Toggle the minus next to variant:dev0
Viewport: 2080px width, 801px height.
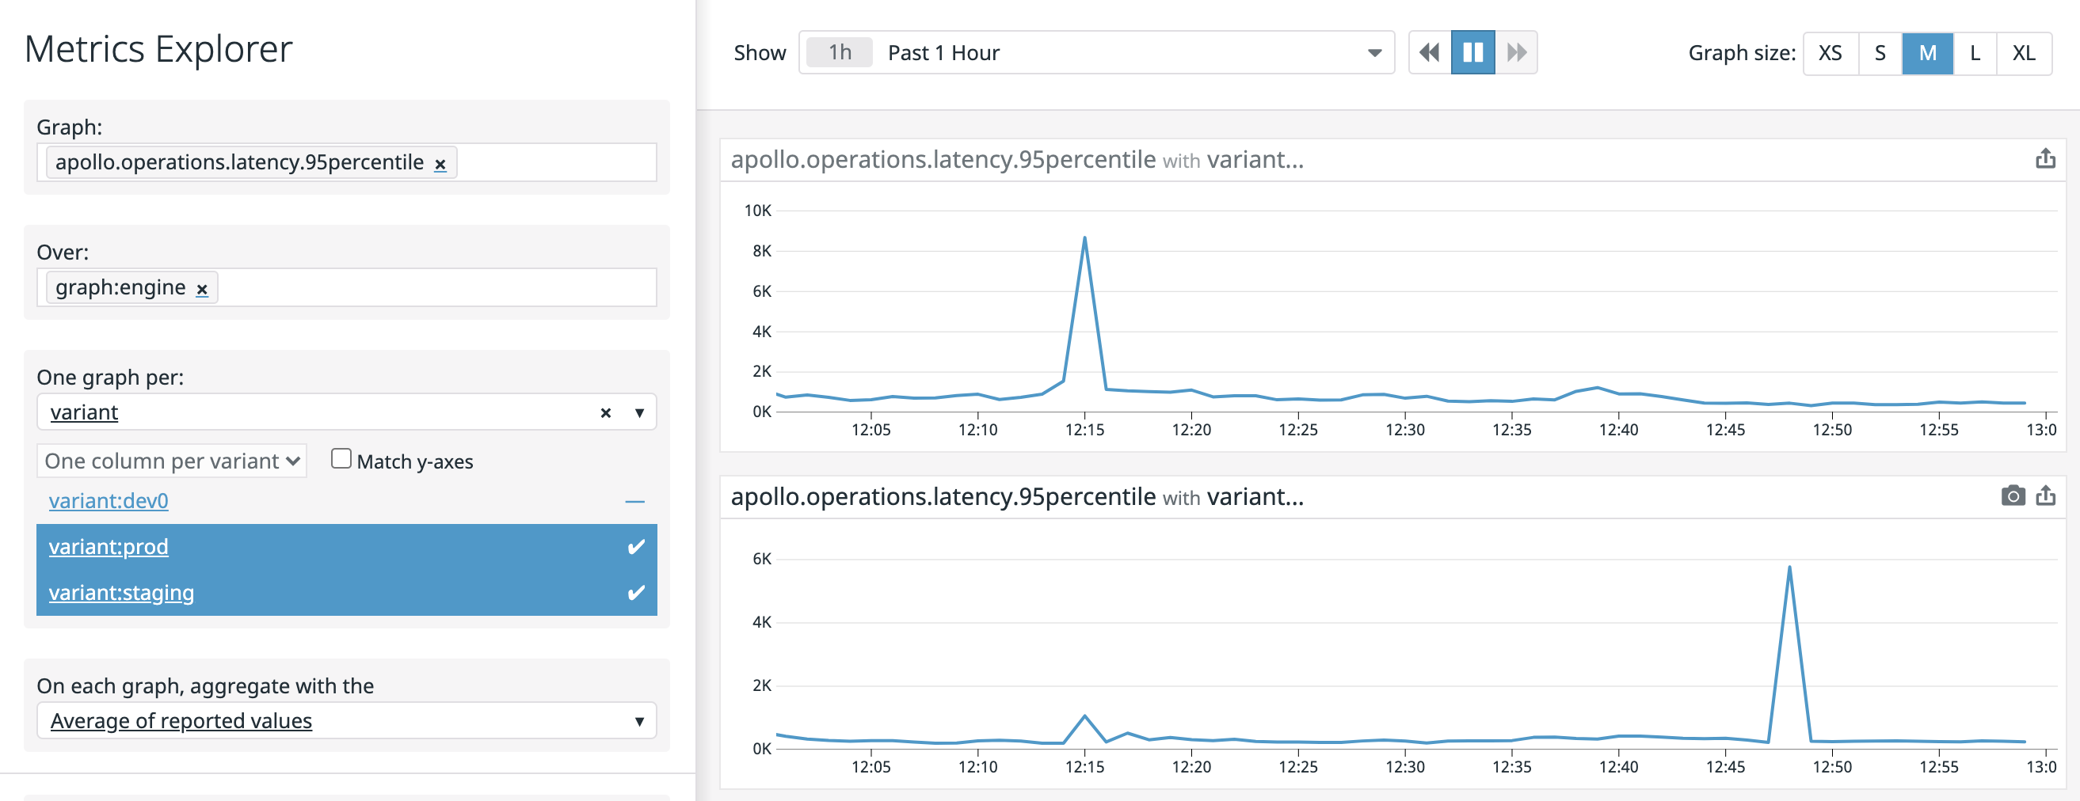(x=636, y=501)
